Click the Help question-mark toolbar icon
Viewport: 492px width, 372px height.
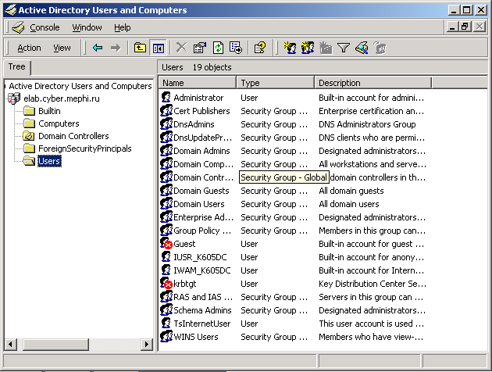pyautogui.click(x=260, y=48)
